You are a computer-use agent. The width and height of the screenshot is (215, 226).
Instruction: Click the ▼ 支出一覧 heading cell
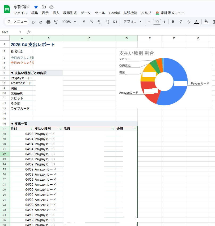coord(74,124)
